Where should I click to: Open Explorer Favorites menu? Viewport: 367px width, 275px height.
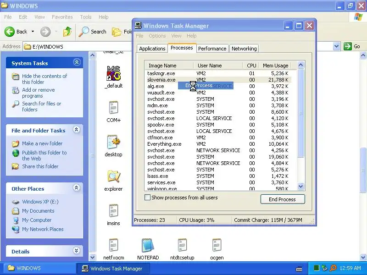[x=62, y=17]
